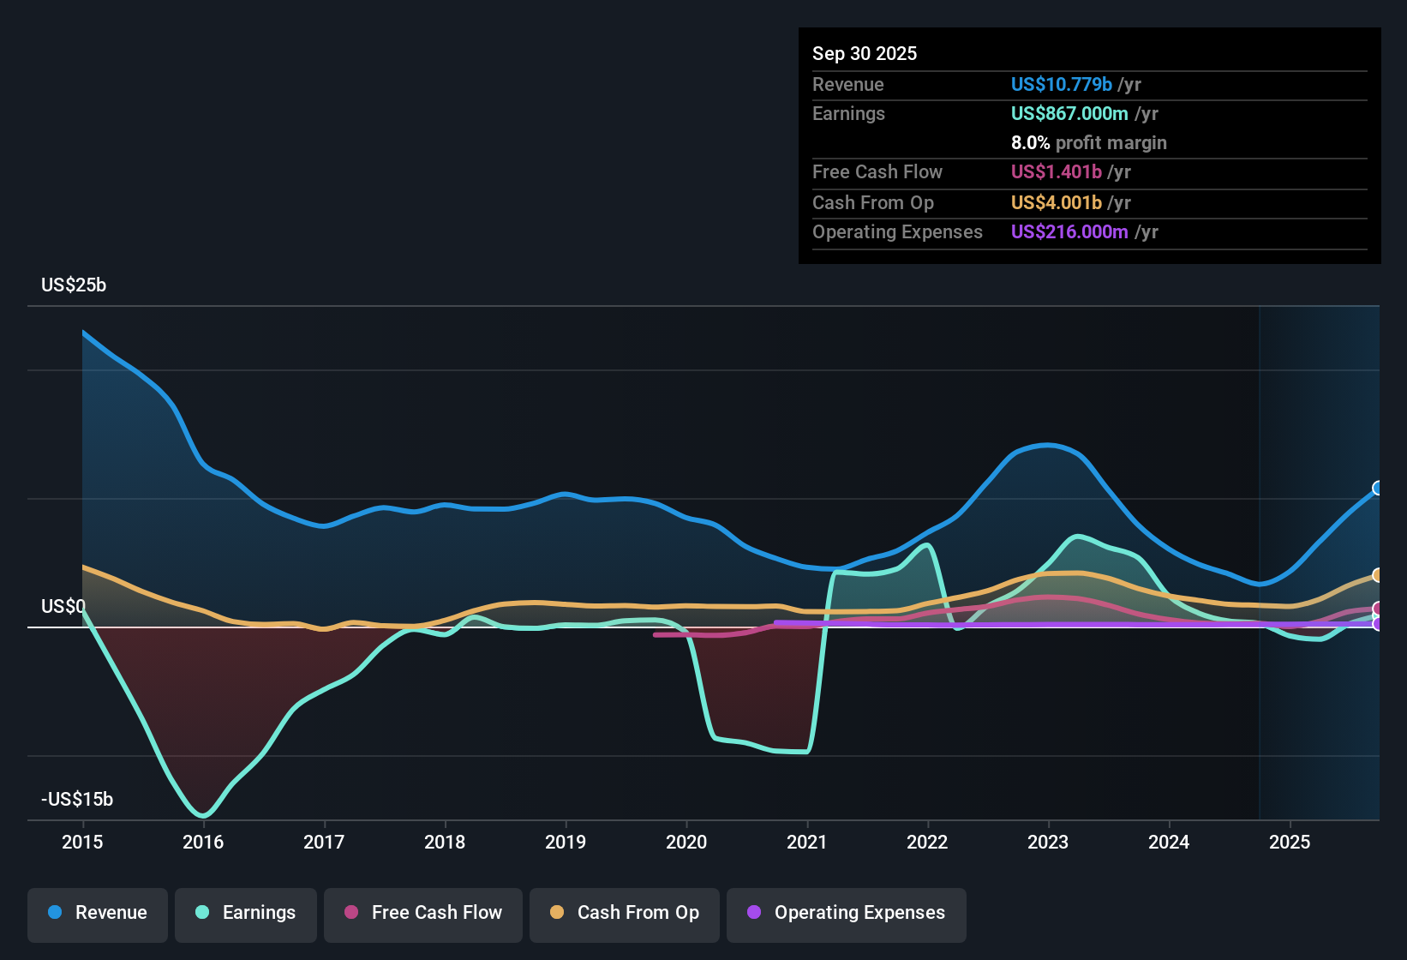The width and height of the screenshot is (1407, 960).
Task: Toggle Operating Expenses legend button
Action: [x=847, y=913]
